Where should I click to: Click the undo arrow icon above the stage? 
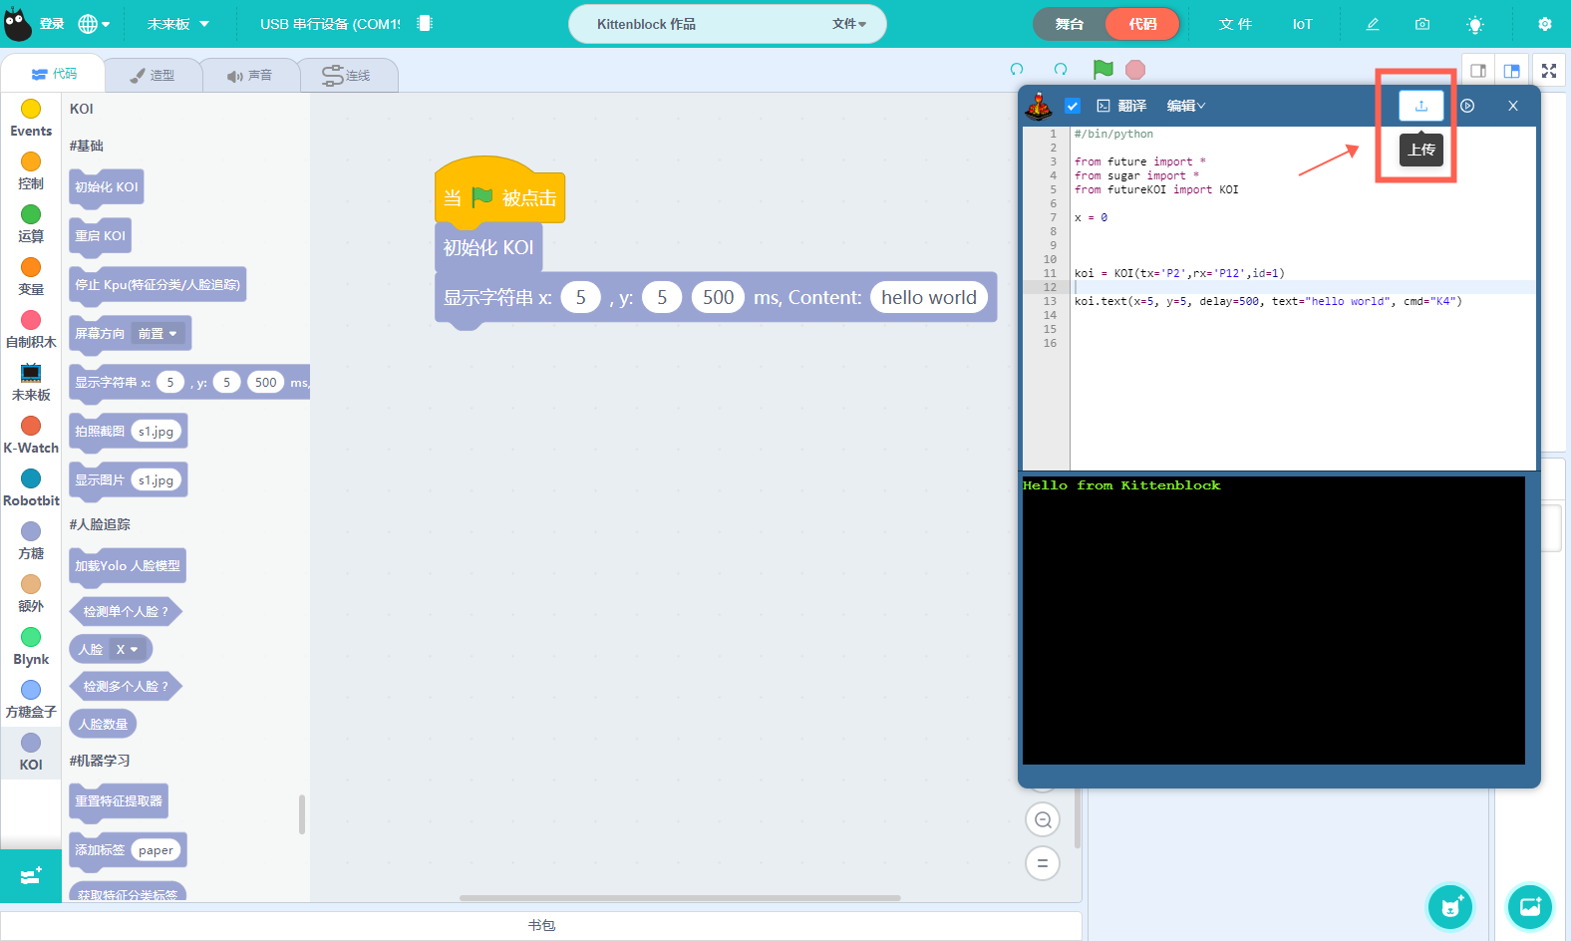click(x=1017, y=69)
